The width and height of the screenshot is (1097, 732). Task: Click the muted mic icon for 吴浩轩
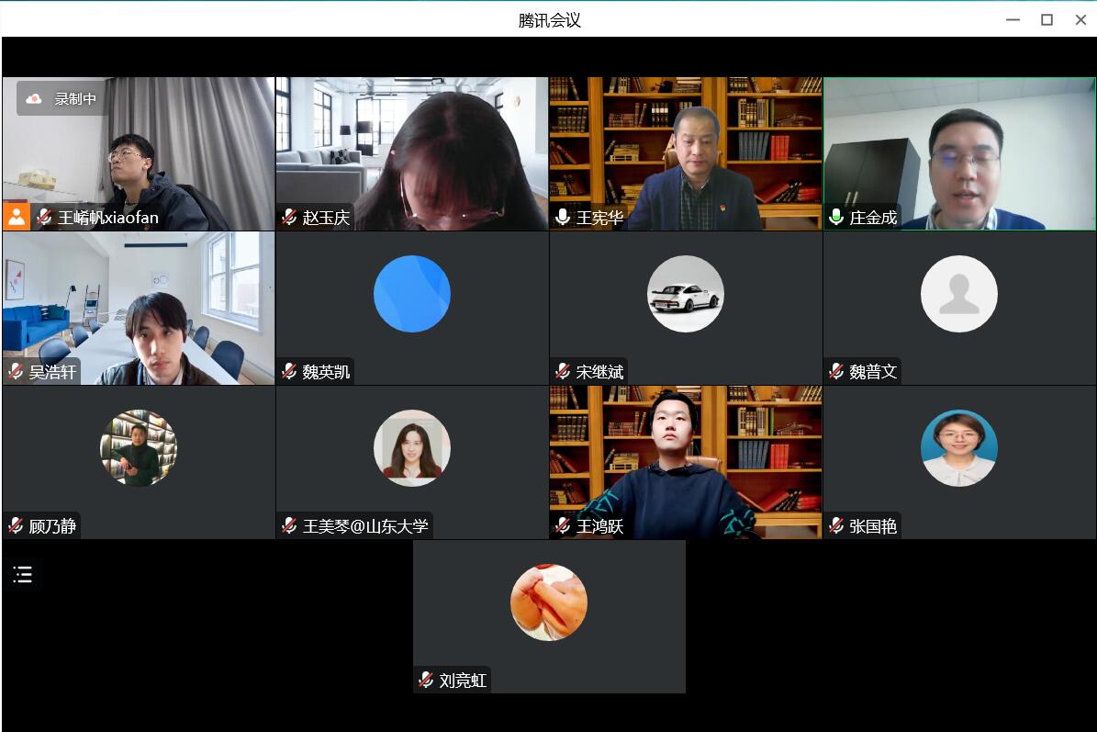click(16, 372)
